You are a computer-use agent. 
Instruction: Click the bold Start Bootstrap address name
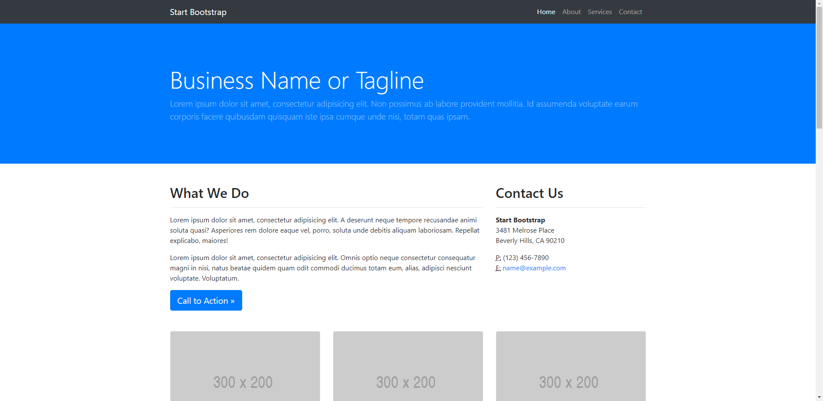tap(520, 220)
